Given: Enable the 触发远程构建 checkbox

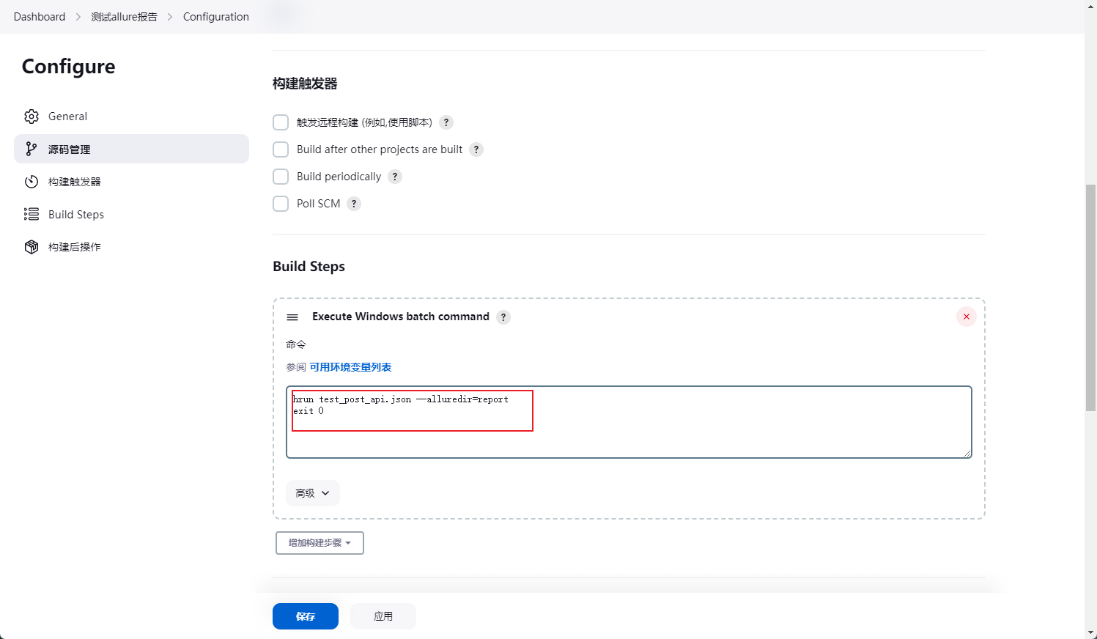Looking at the screenshot, I should tap(281, 122).
